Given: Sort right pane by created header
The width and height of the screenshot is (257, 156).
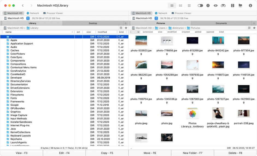Looking at the screenshot, I should 186,32.
